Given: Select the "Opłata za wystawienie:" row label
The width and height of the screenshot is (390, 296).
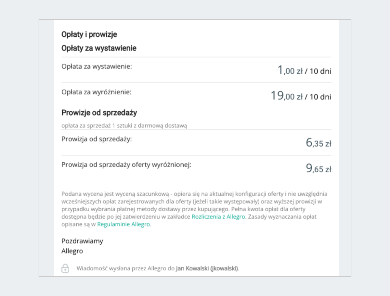Looking at the screenshot, I should (96, 66).
